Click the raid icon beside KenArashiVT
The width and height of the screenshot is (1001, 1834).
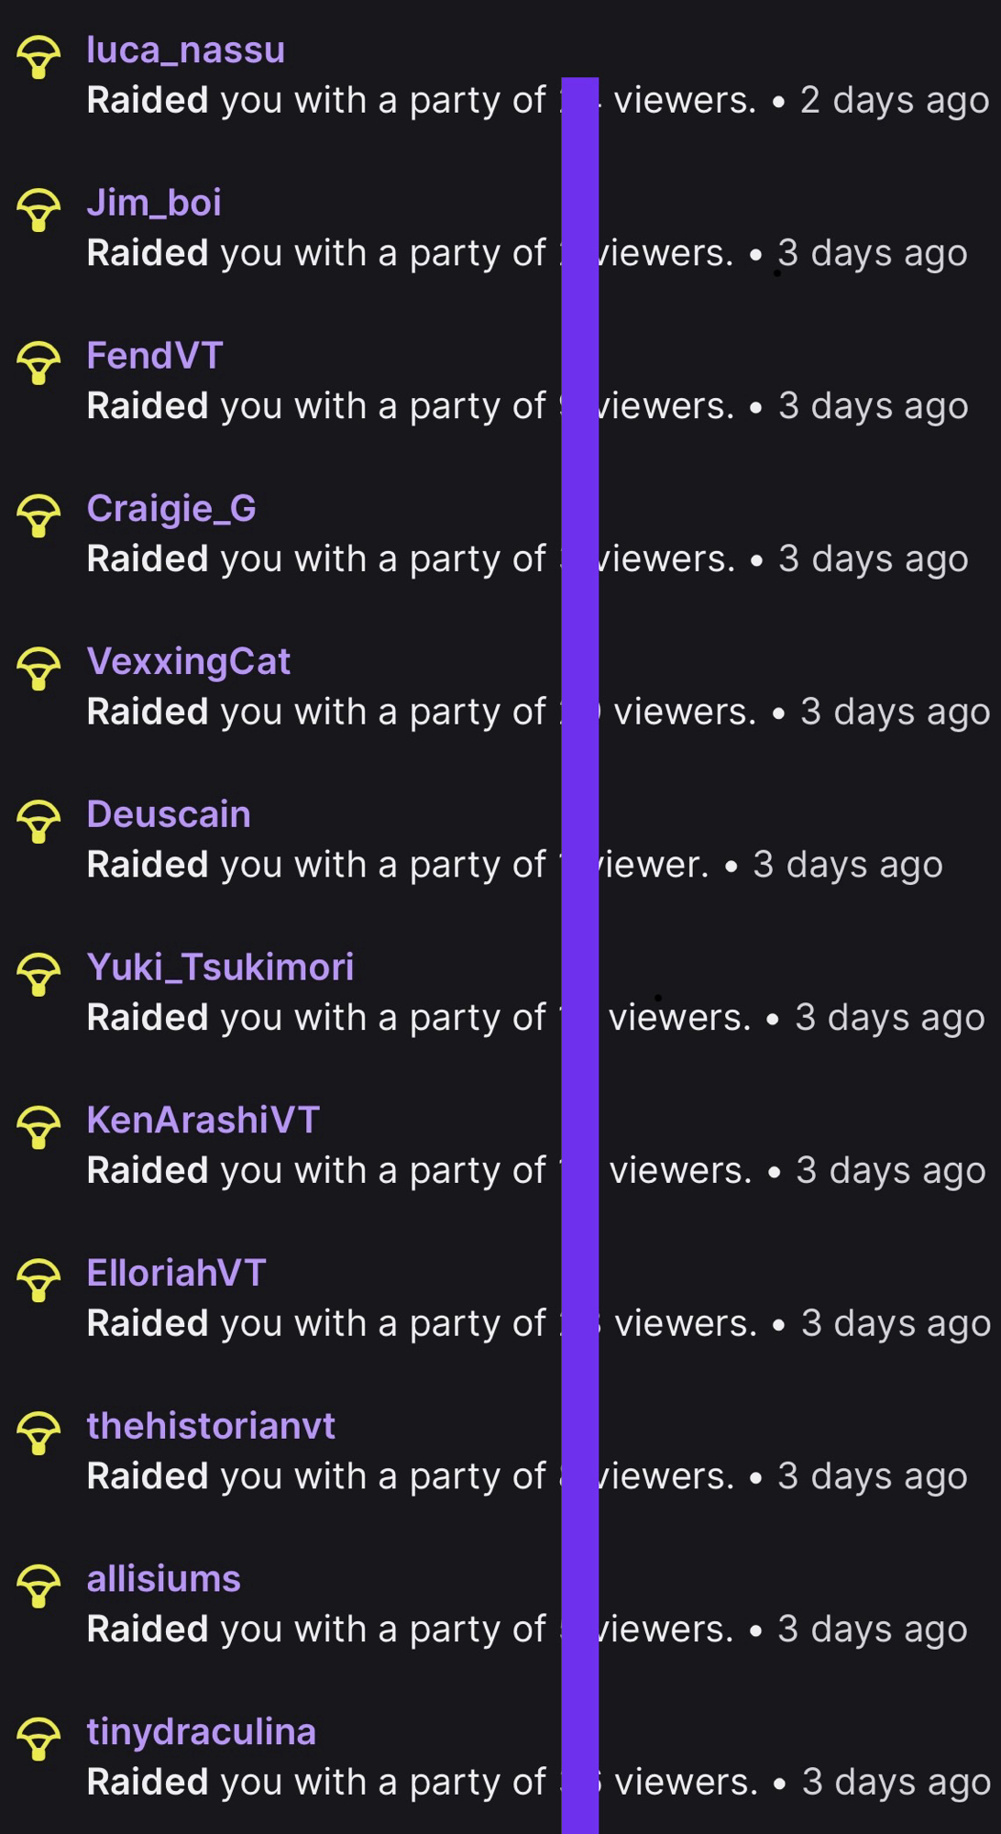click(x=38, y=1128)
